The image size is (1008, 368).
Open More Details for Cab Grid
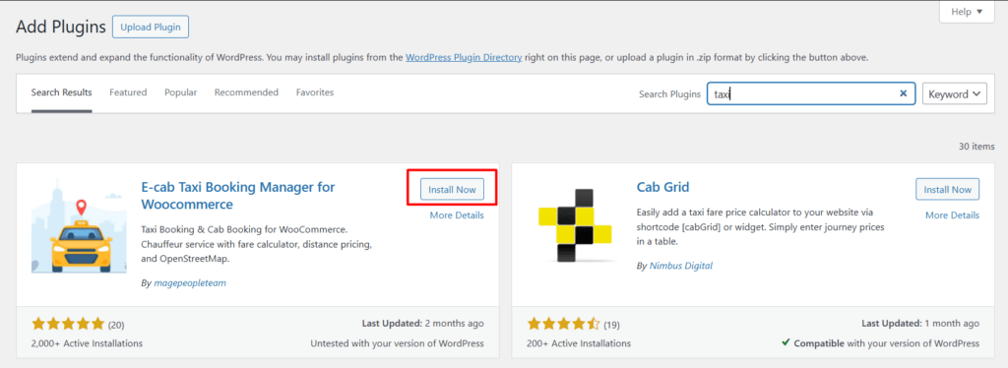(952, 215)
